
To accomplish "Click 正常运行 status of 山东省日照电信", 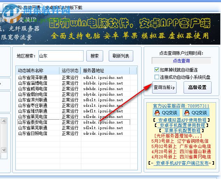I will (x=70, y=133).
